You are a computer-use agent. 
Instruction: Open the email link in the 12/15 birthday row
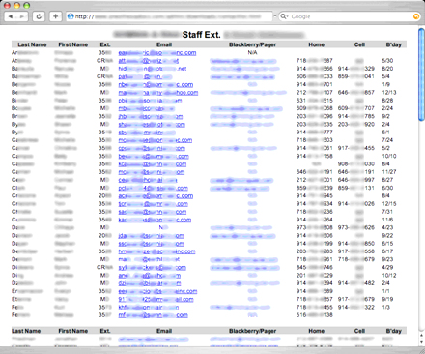point(153,204)
